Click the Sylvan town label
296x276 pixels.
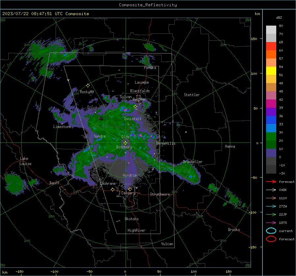click(126, 97)
